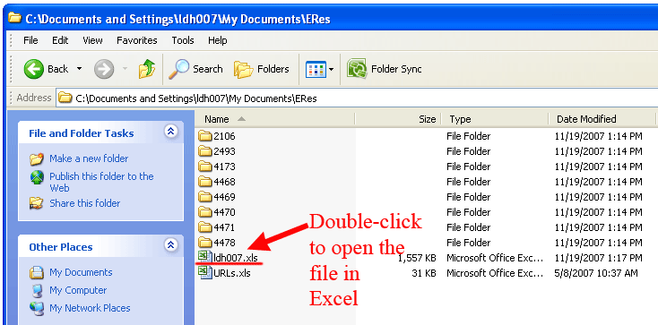Image resolution: width=658 pixels, height=325 pixels.
Task: Open the My Documents link
Action: point(81,272)
